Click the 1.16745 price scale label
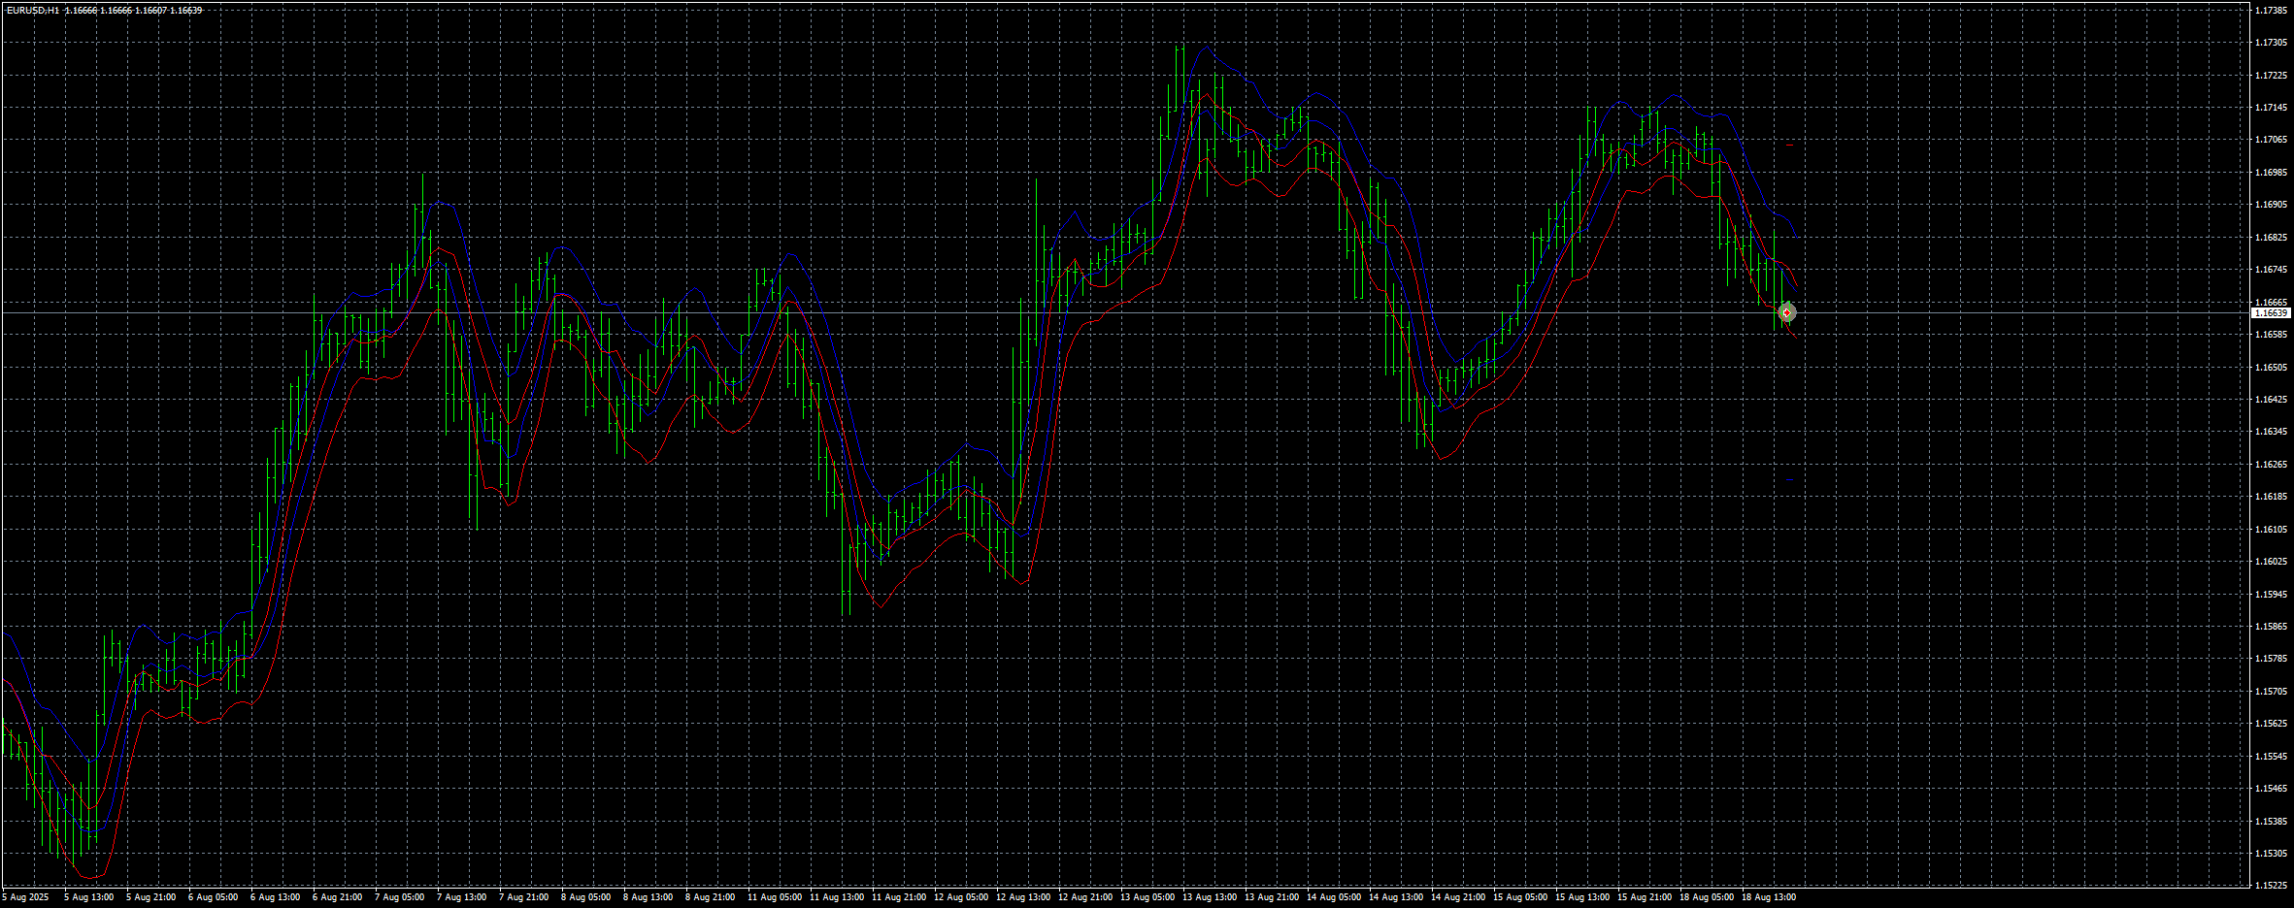This screenshot has width=2294, height=908. (2272, 270)
